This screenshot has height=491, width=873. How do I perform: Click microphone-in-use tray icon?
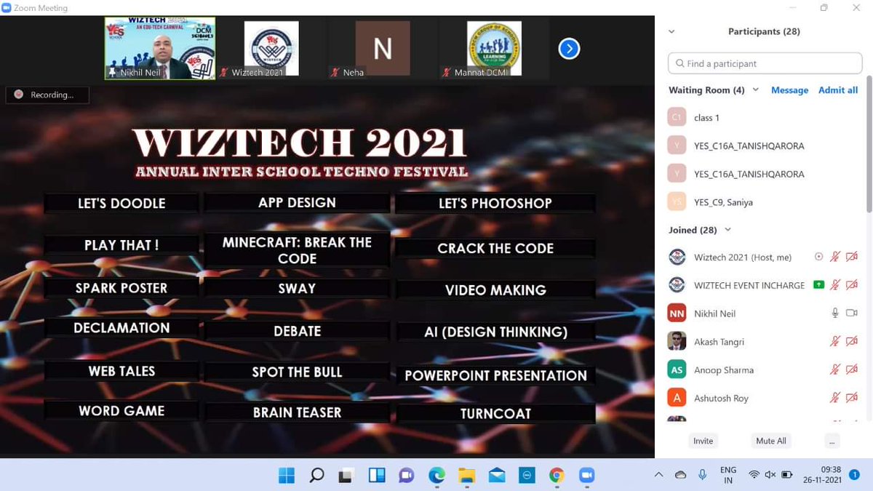[702, 475]
